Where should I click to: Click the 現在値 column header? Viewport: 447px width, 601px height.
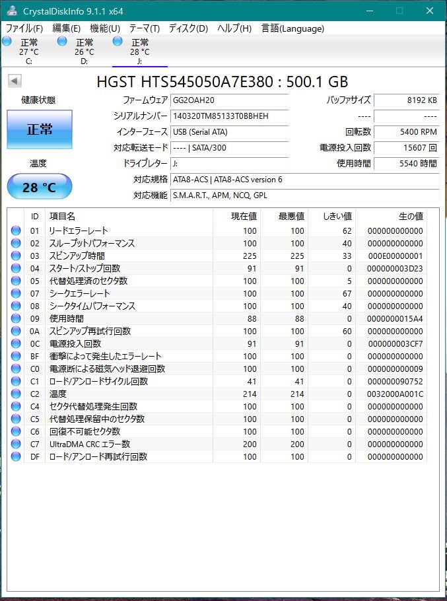[236, 216]
